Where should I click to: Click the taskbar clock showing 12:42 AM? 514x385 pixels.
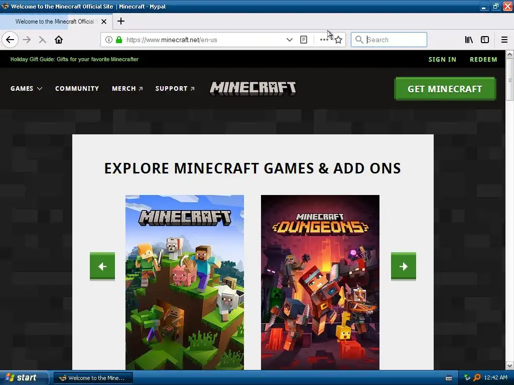click(x=495, y=377)
